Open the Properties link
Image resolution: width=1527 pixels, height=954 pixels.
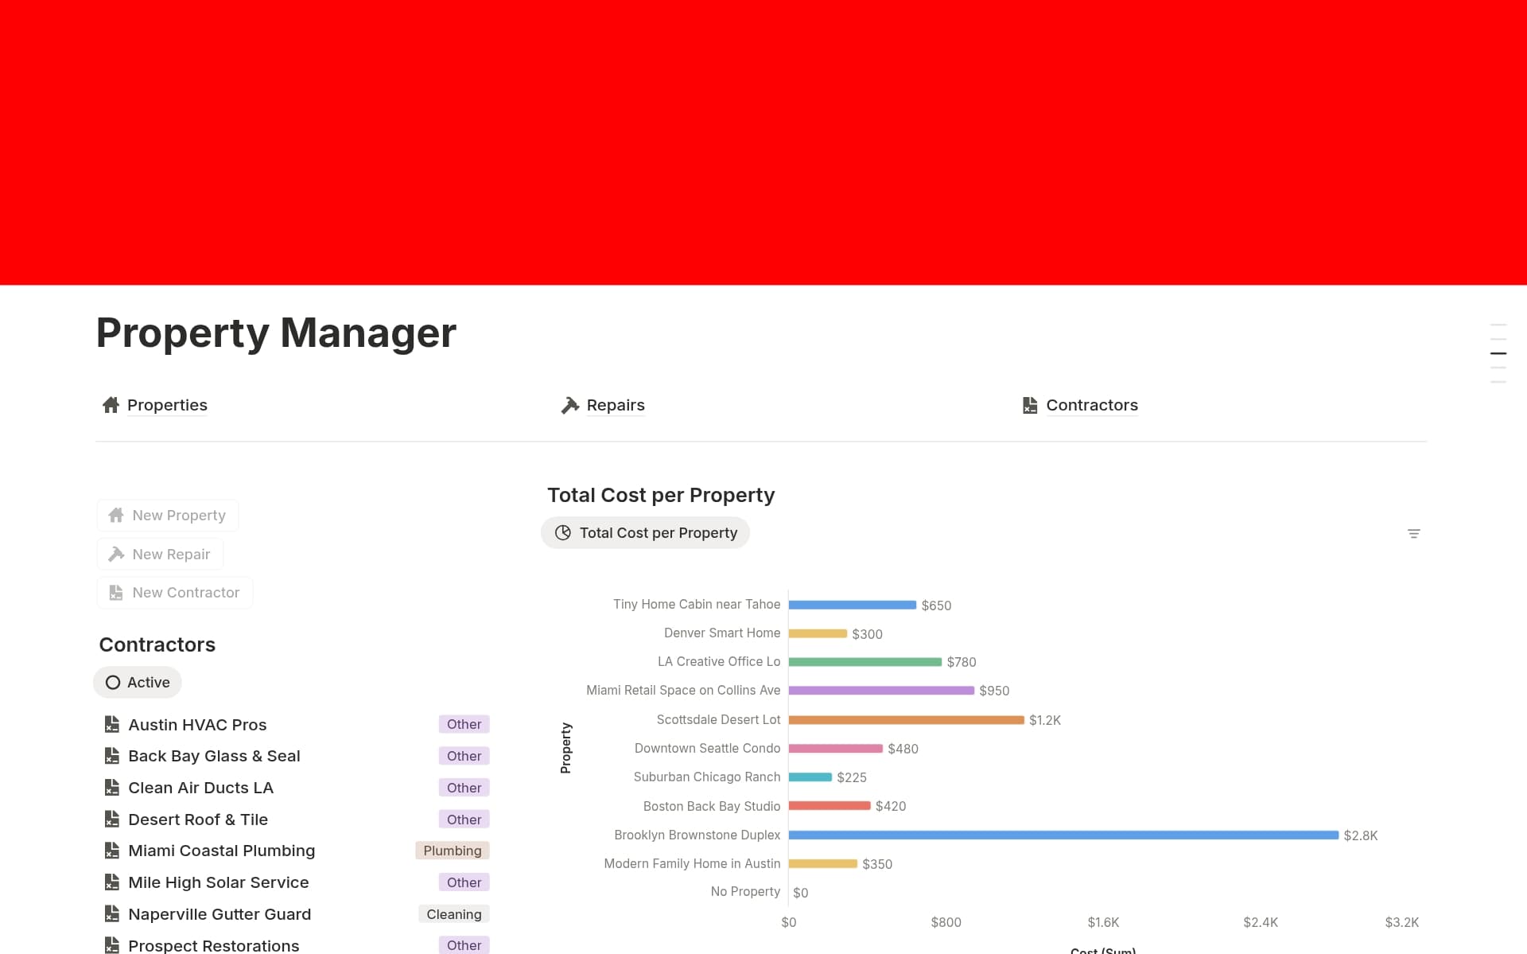[x=167, y=405]
